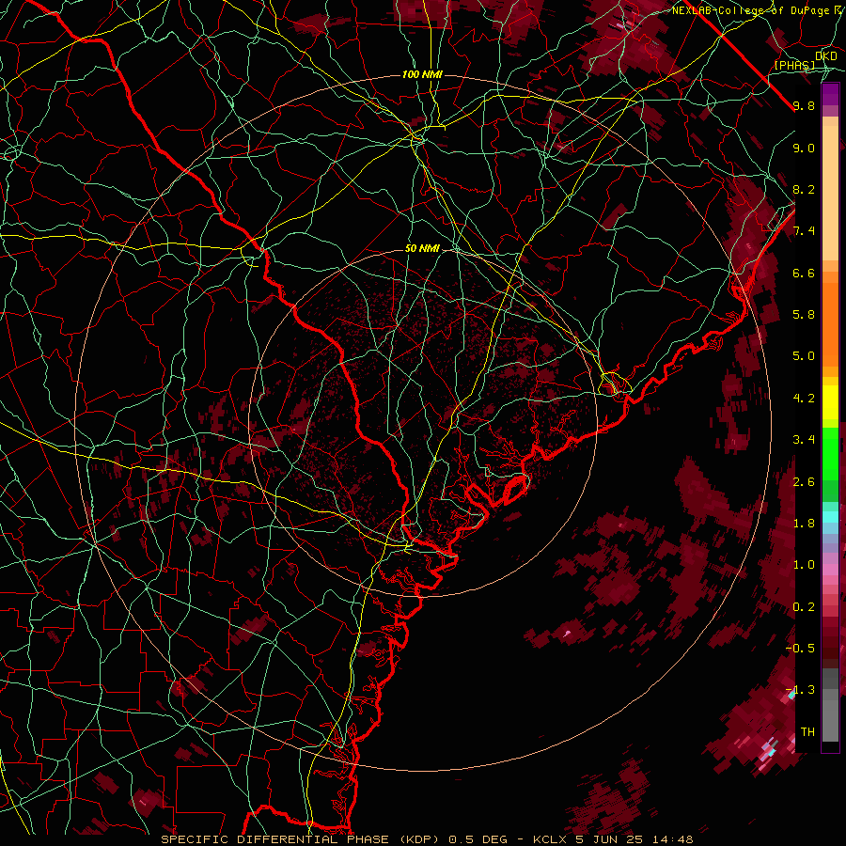
Task: Click the 8.2 value on color scale
Action: pyautogui.click(x=804, y=189)
